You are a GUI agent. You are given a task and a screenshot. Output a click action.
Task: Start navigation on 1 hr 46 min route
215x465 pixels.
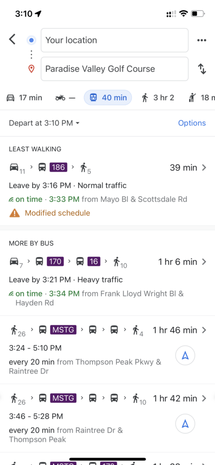[x=185, y=355]
